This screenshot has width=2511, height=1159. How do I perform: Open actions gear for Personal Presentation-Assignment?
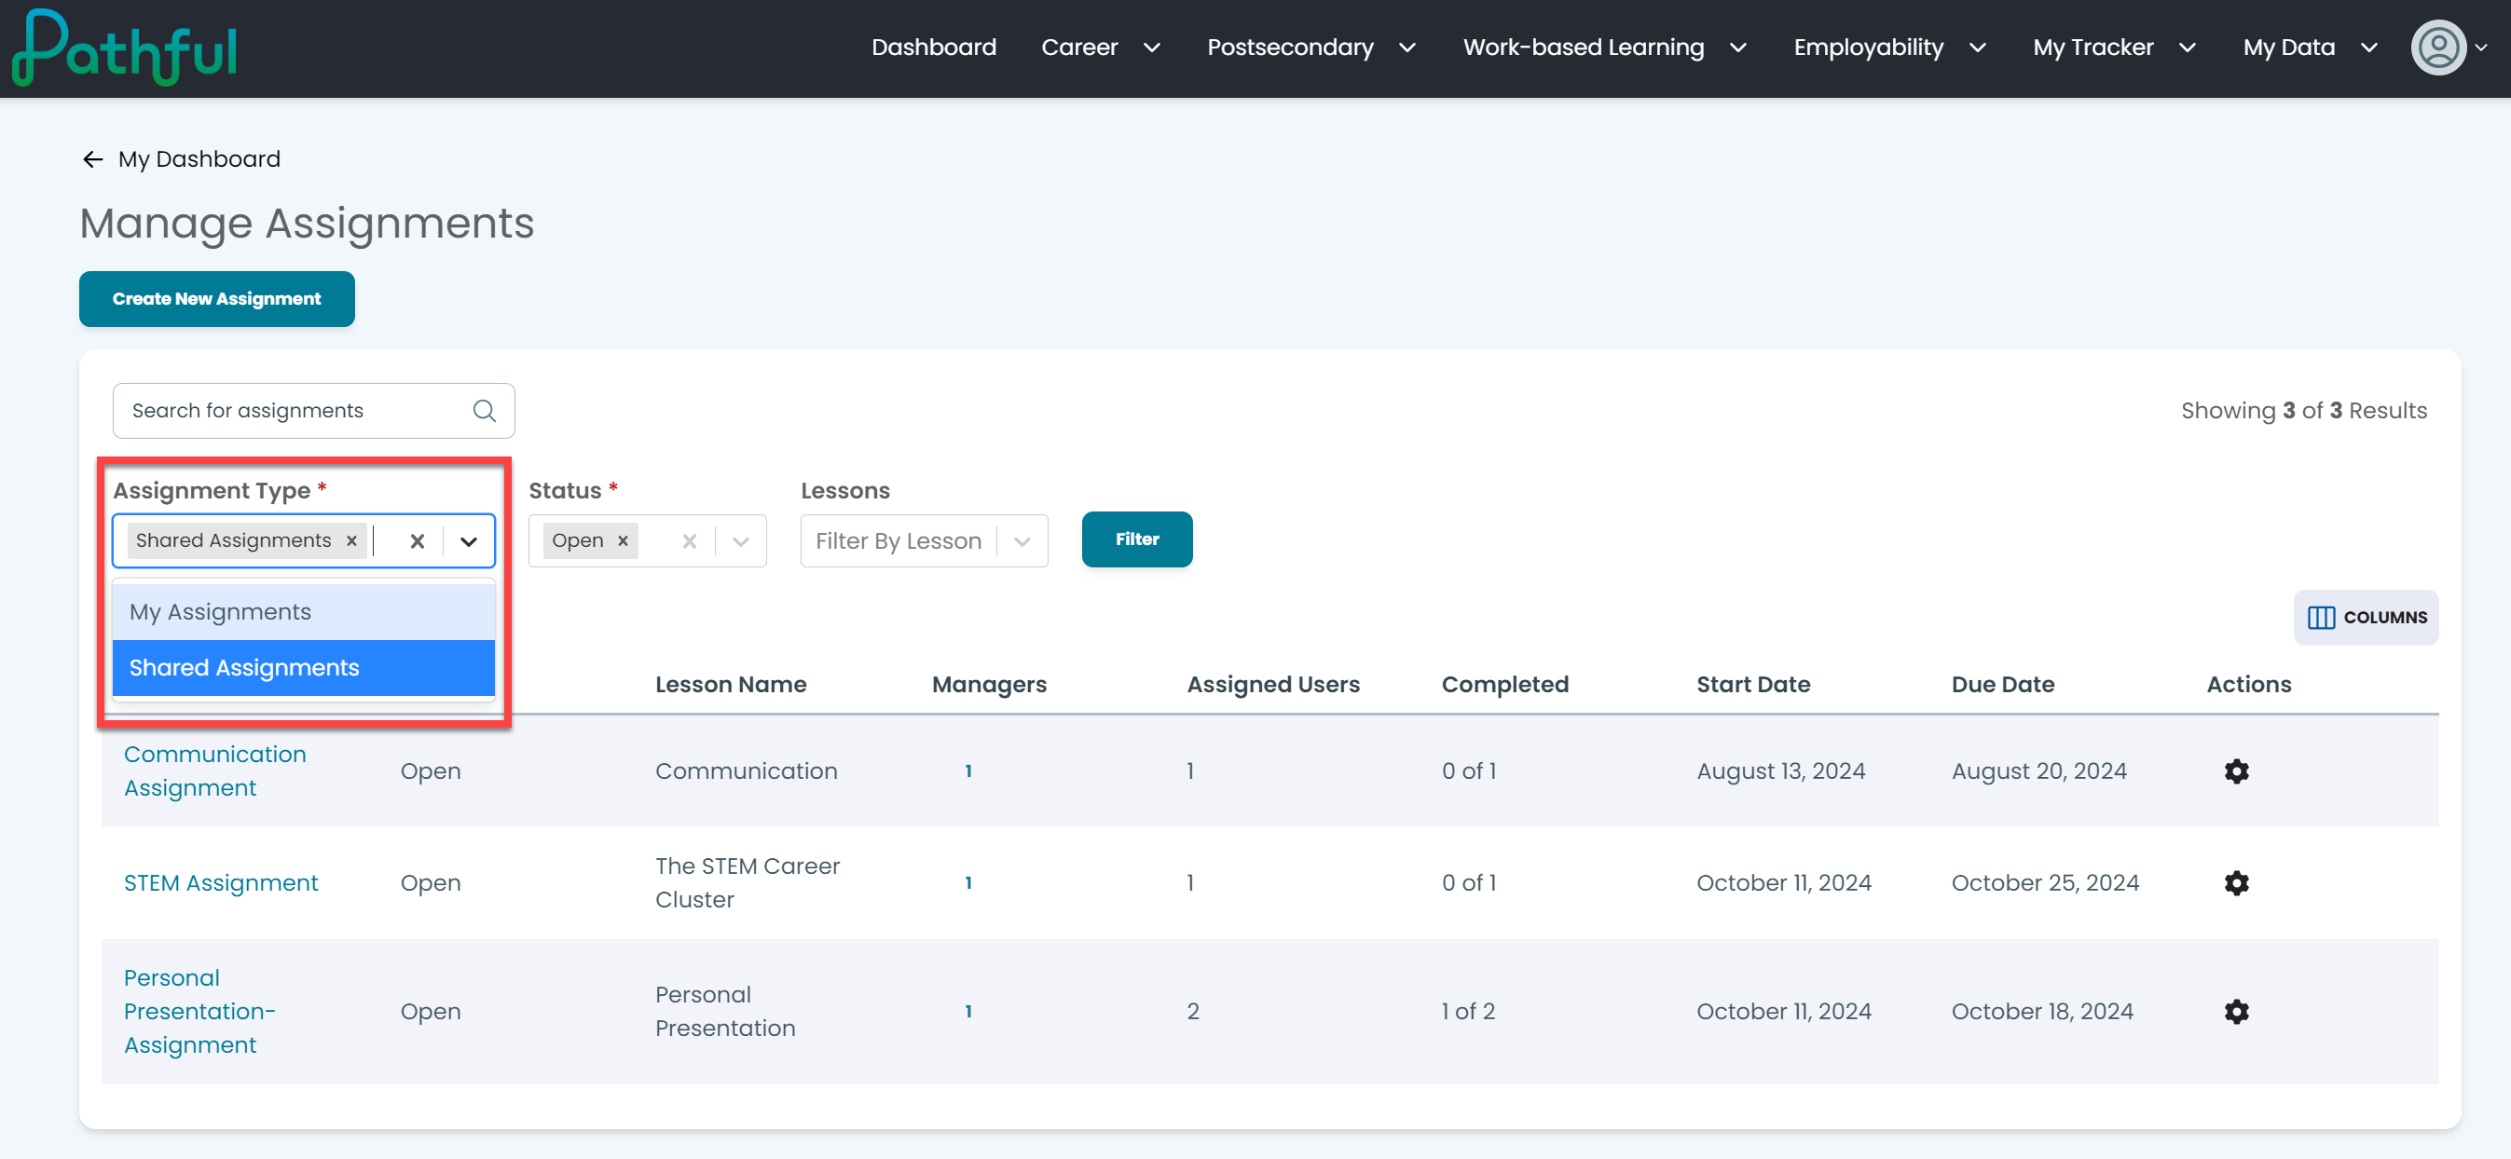click(2236, 1012)
